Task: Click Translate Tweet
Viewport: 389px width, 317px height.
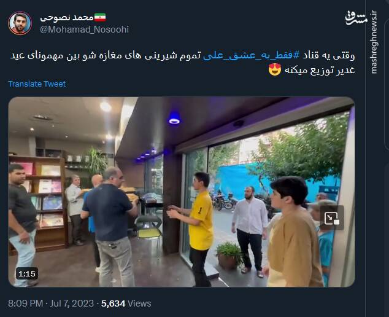Action: tap(37, 84)
